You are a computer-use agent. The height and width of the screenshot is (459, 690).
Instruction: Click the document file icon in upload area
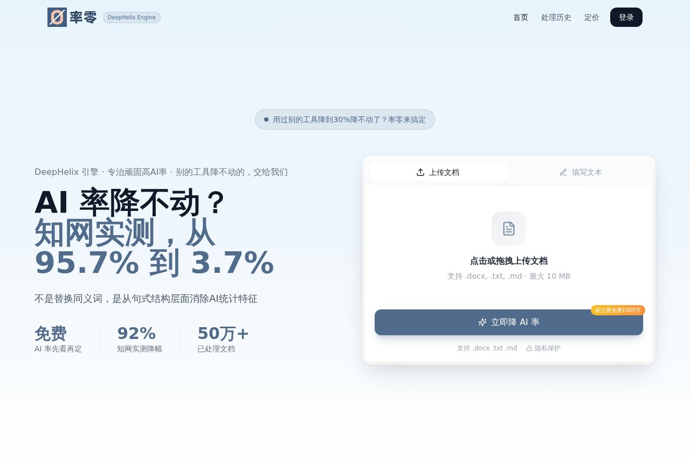pyautogui.click(x=509, y=229)
